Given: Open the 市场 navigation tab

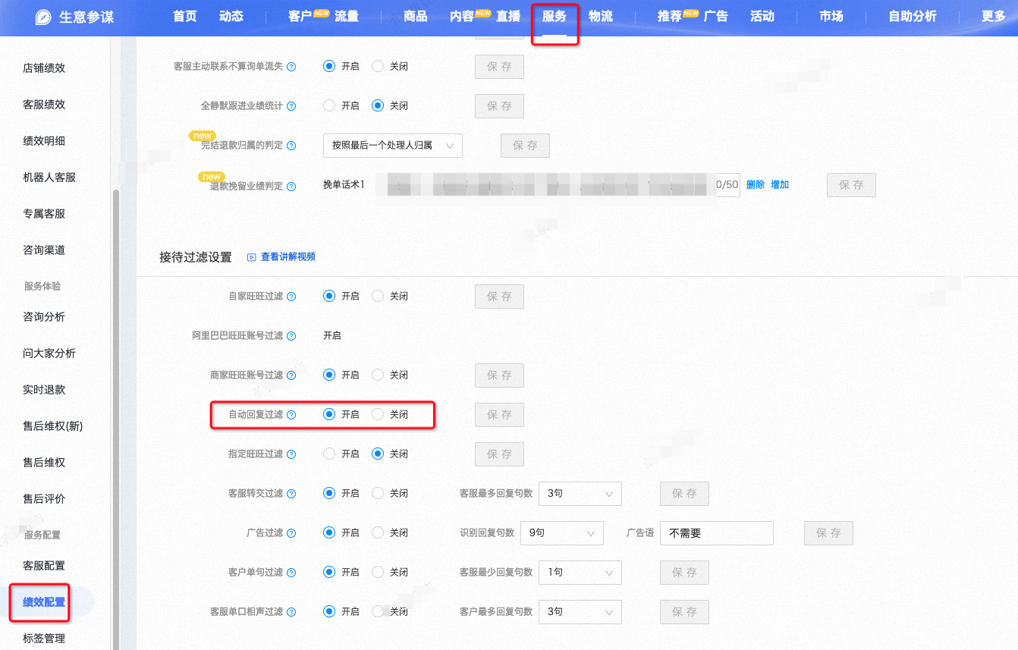Looking at the screenshot, I should [831, 16].
